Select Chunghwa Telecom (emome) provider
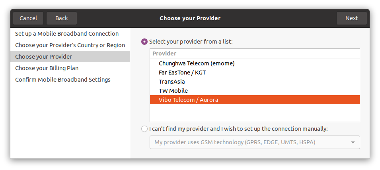This screenshot has width=380, height=170. [197, 63]
